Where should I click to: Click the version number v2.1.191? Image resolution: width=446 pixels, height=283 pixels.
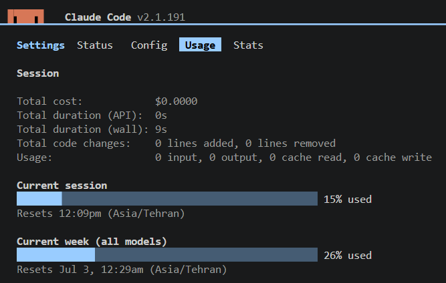[161, 17]
